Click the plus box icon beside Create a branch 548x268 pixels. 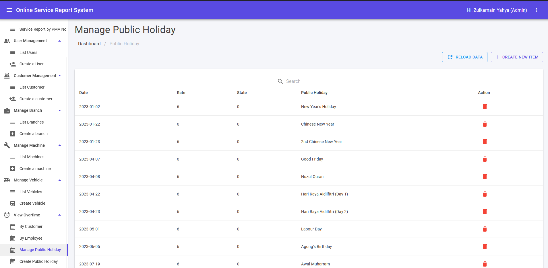tap(13, 134)
